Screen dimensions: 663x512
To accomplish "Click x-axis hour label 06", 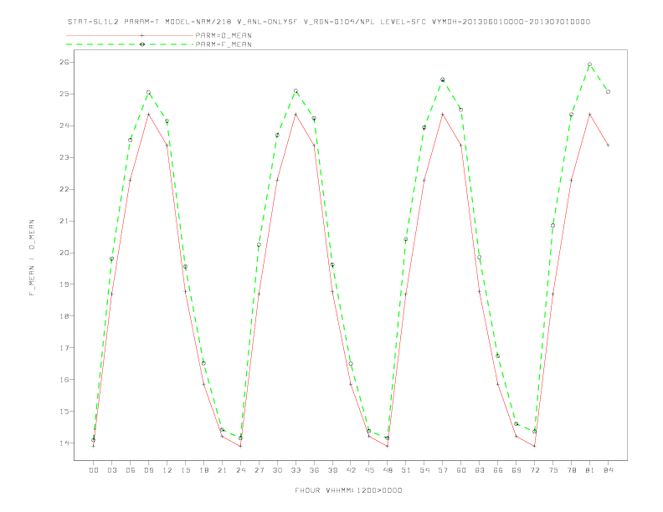I will click(131, 470).
